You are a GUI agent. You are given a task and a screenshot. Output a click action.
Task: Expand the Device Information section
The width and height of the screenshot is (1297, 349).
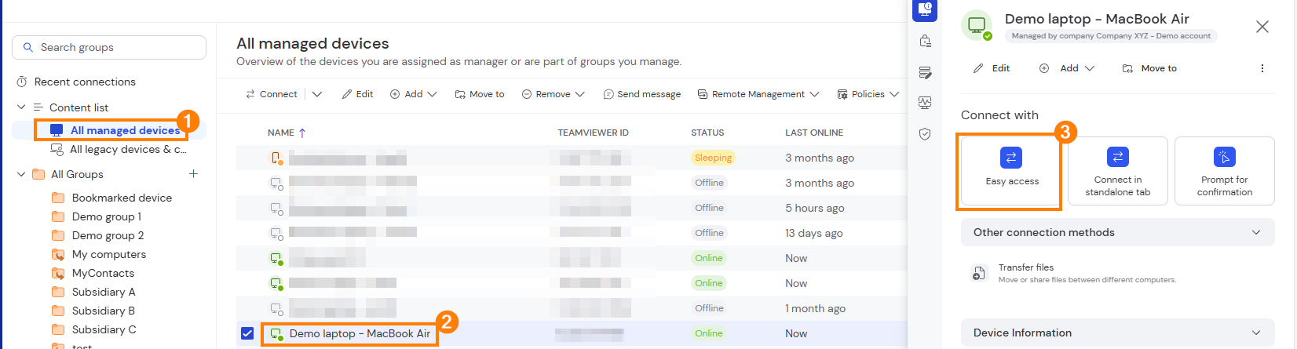click(1118, 333)
